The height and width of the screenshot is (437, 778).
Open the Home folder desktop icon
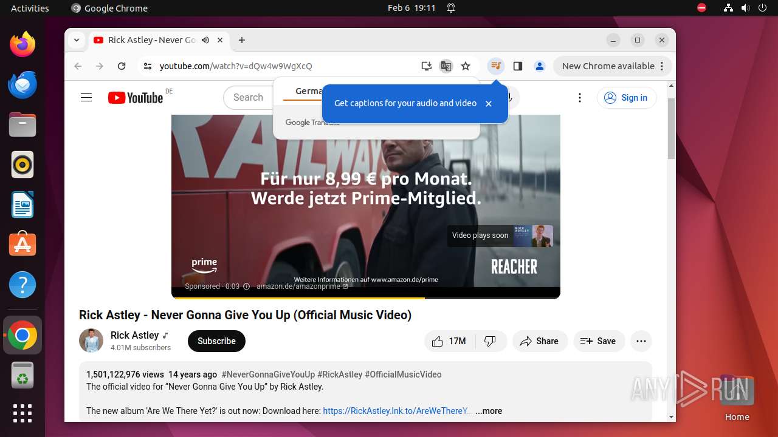pos(737,398)
